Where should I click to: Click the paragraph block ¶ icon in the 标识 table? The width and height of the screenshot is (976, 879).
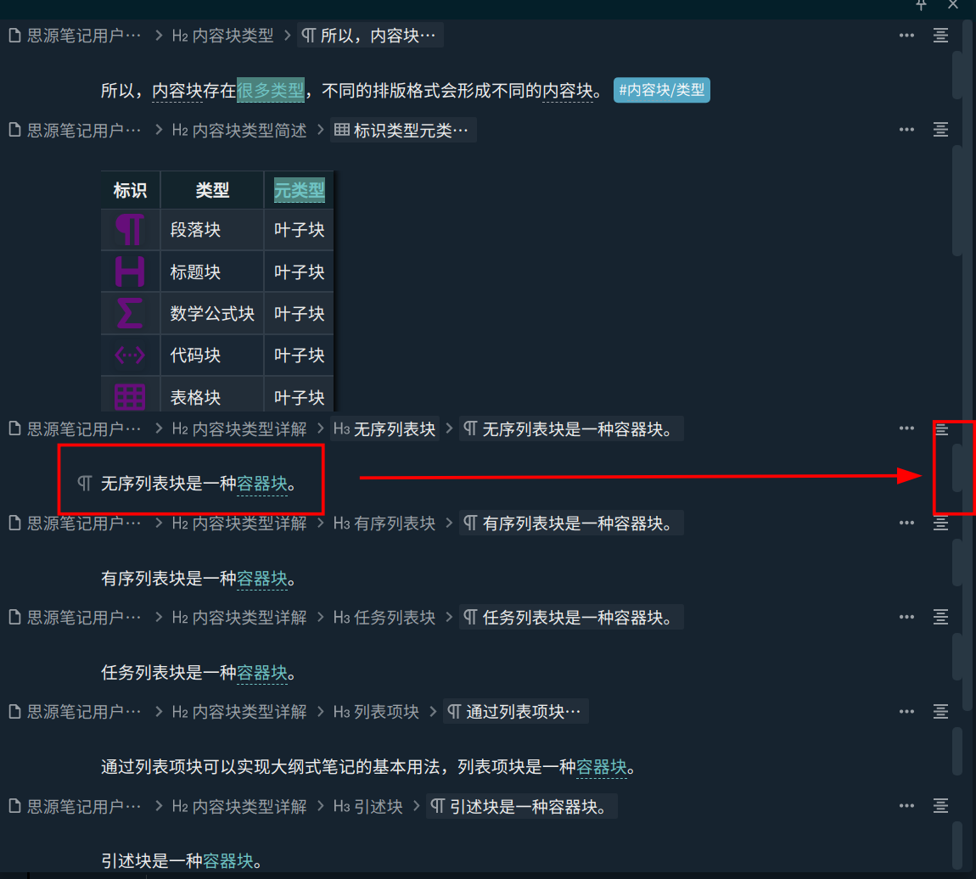130,229
